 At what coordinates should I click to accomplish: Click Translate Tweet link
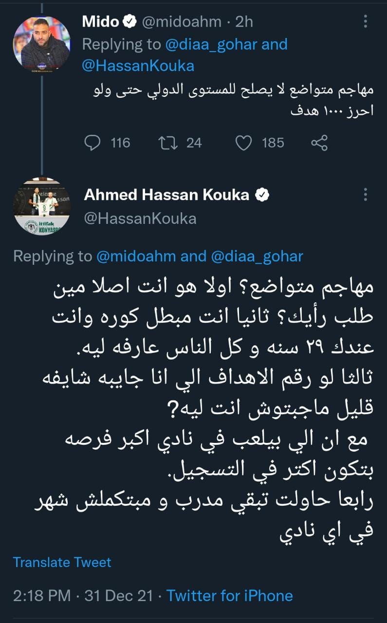(x=62, y=562)
